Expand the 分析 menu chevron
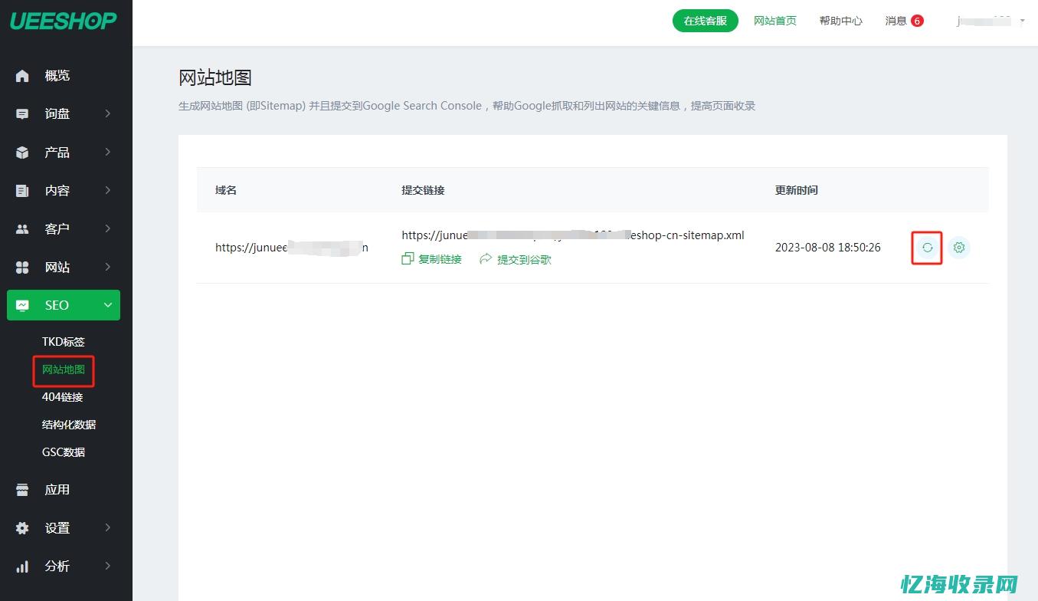1038x601 pixels. coord(107,566)
